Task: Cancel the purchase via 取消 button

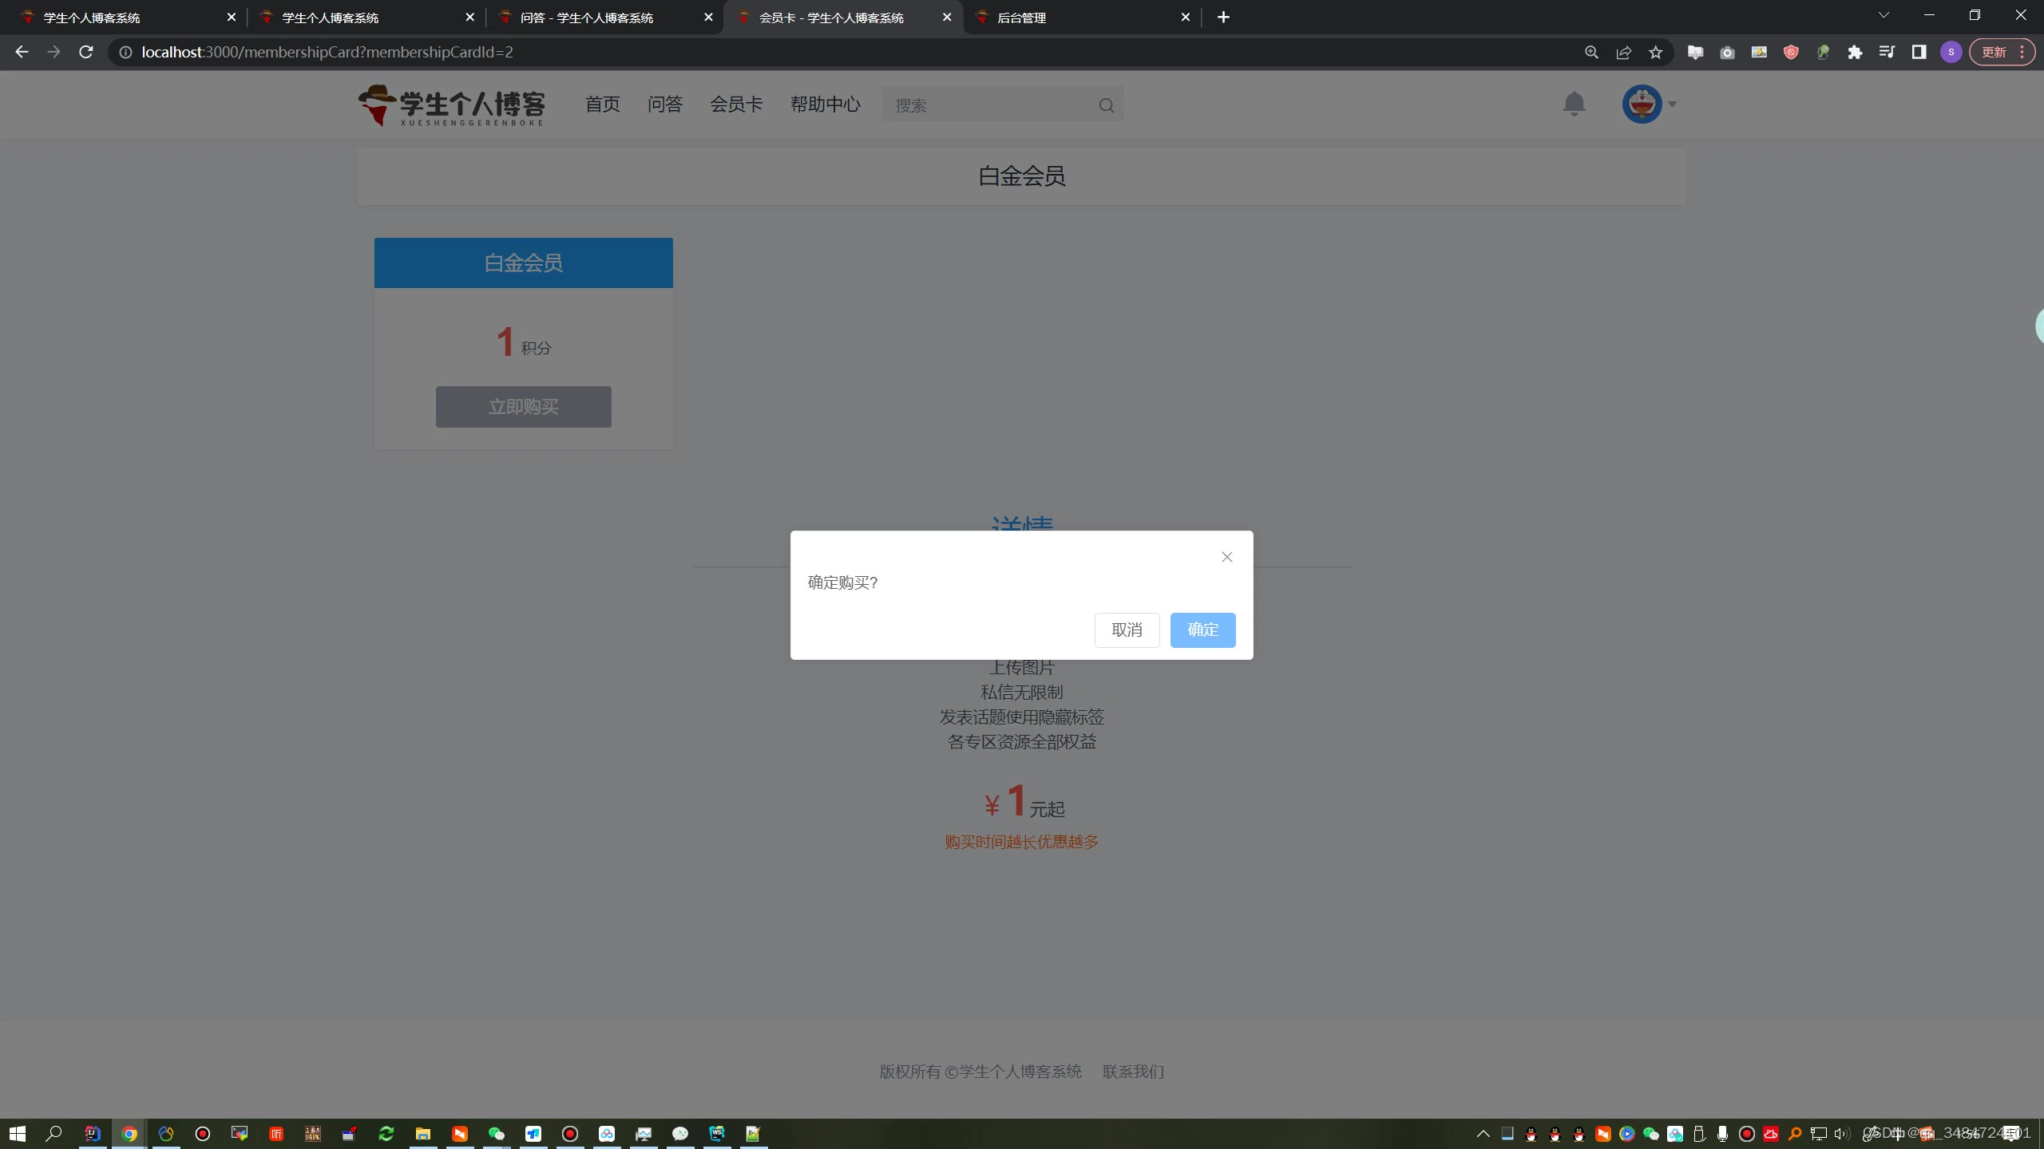Action: point(1127,630)
